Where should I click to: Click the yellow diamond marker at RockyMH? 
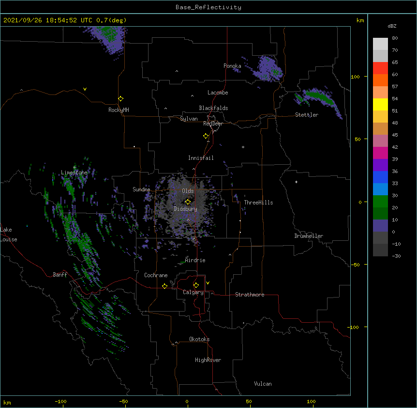(x=120, y=98)
